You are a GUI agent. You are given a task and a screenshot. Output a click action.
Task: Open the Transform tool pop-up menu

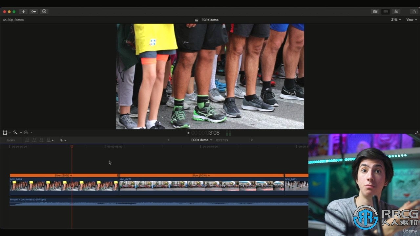click(5, 132)
